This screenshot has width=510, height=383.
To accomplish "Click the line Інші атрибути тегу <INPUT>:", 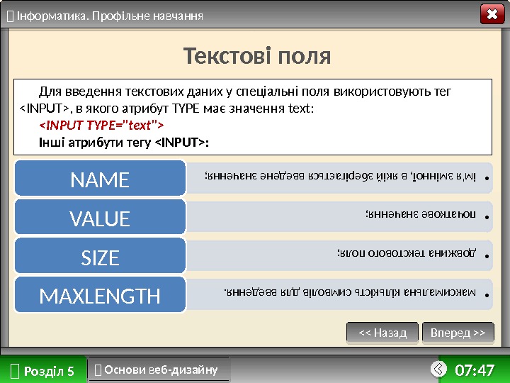I will (123, 143).
